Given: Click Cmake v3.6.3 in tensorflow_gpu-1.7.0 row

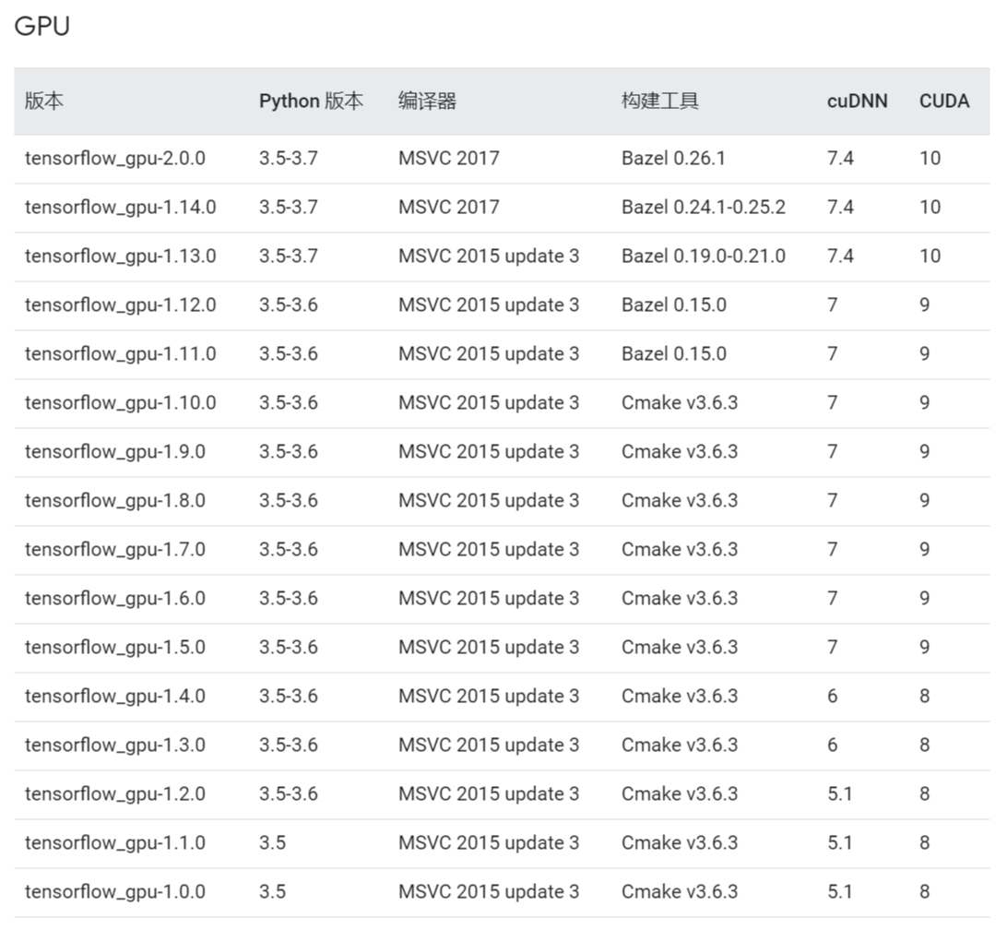Looking at the screenshot, I should point(680,550).
